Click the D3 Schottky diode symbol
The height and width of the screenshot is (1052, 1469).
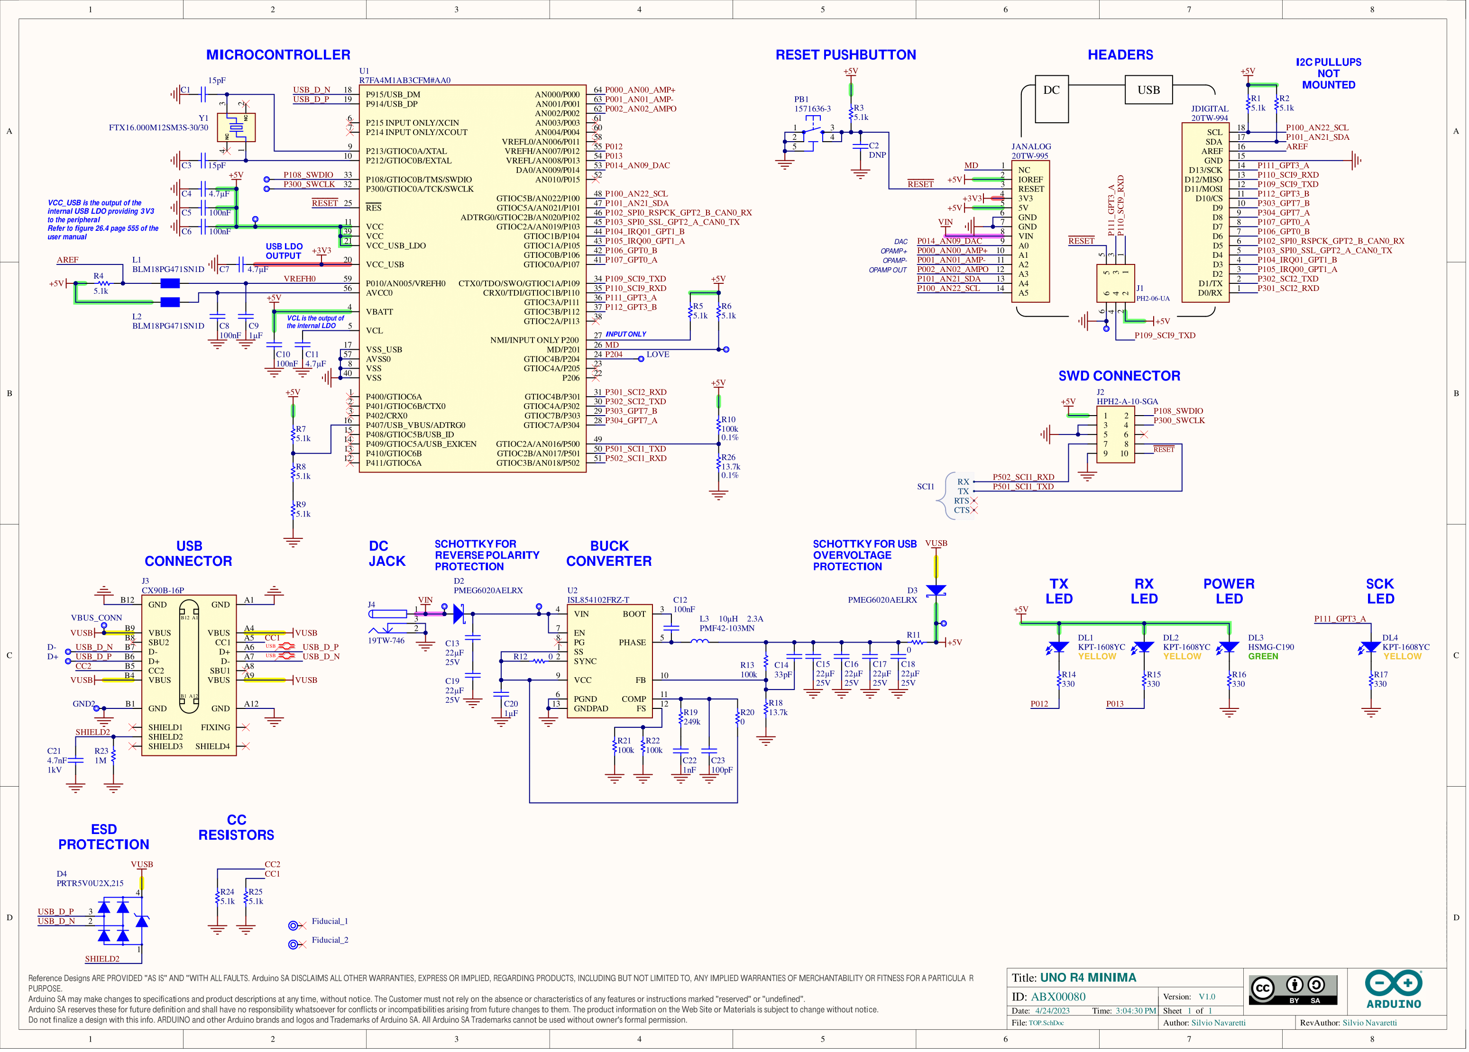936,591
